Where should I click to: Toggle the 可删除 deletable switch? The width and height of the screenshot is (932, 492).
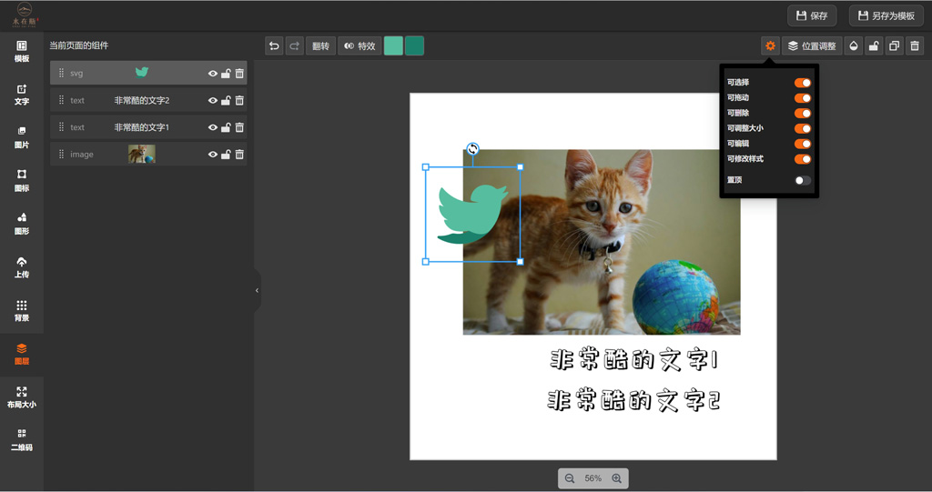point(803,114)
